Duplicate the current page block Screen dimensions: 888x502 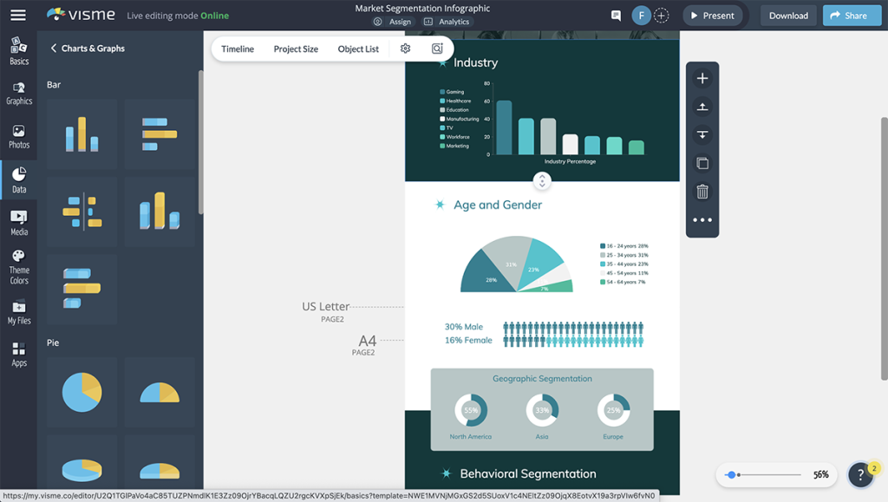(x=702, y=163)
